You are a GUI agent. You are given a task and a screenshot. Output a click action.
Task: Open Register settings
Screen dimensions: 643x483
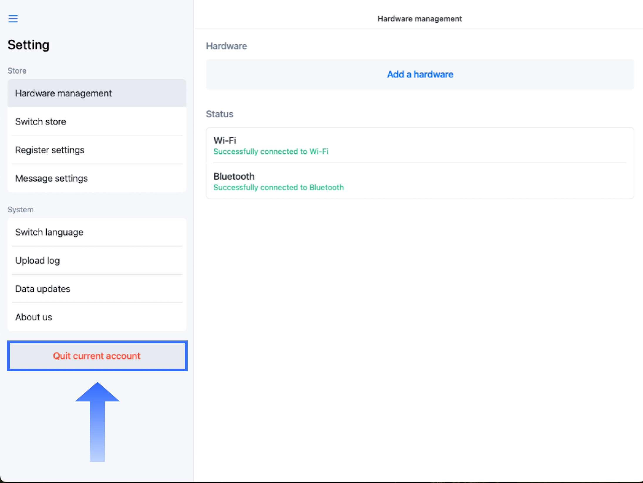[x=97, y=150]
